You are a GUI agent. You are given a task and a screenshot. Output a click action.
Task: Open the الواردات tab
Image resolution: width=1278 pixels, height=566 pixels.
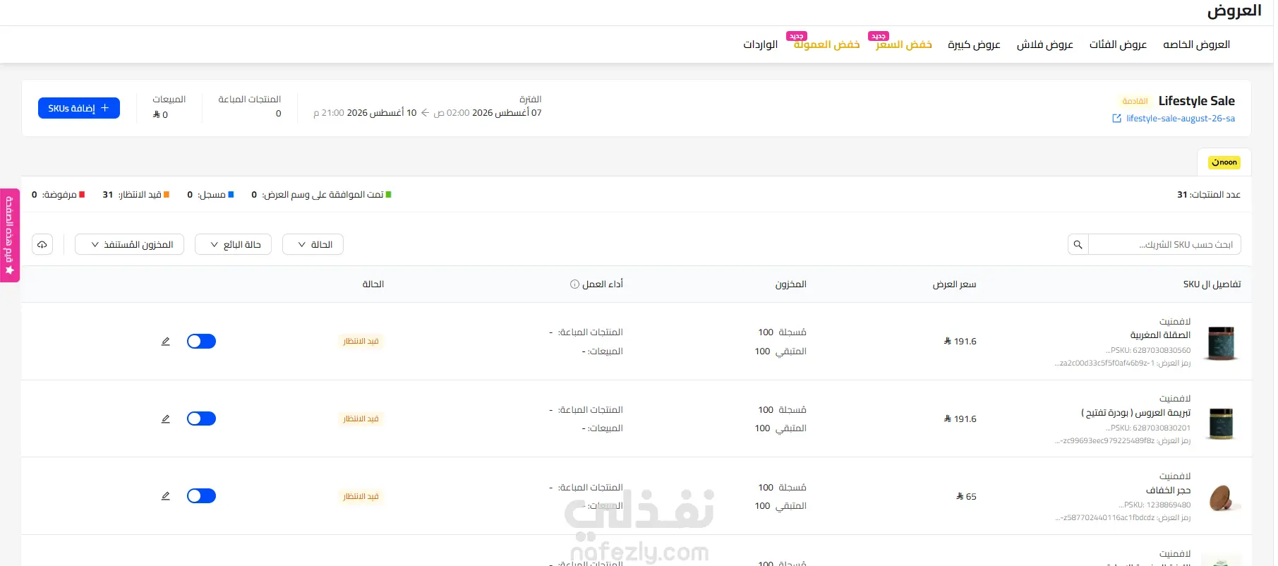click(x=760, y=44)
